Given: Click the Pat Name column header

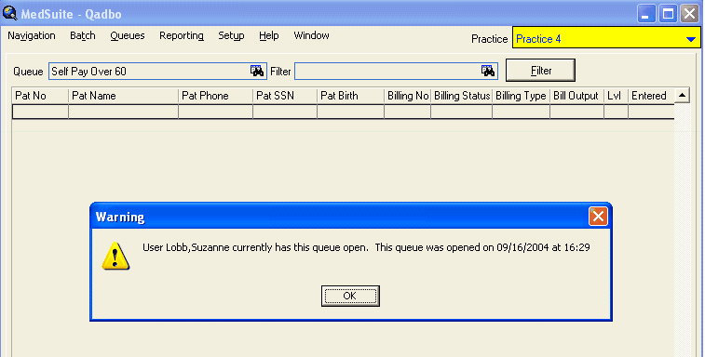Looking at the screenshot, I should 123,96.
